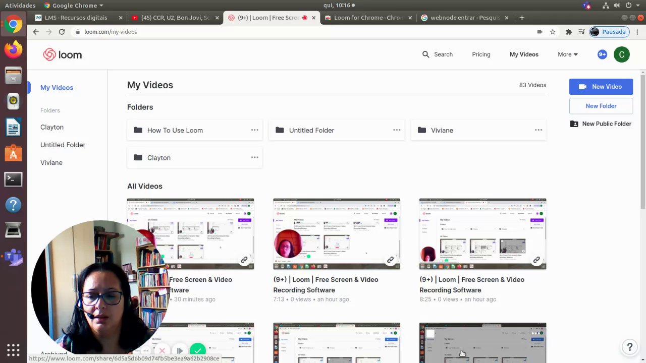Open options for Untitled Folder card
Image resolution: width=646 pixels, height=363 pixels.
[x=397, y=130]
